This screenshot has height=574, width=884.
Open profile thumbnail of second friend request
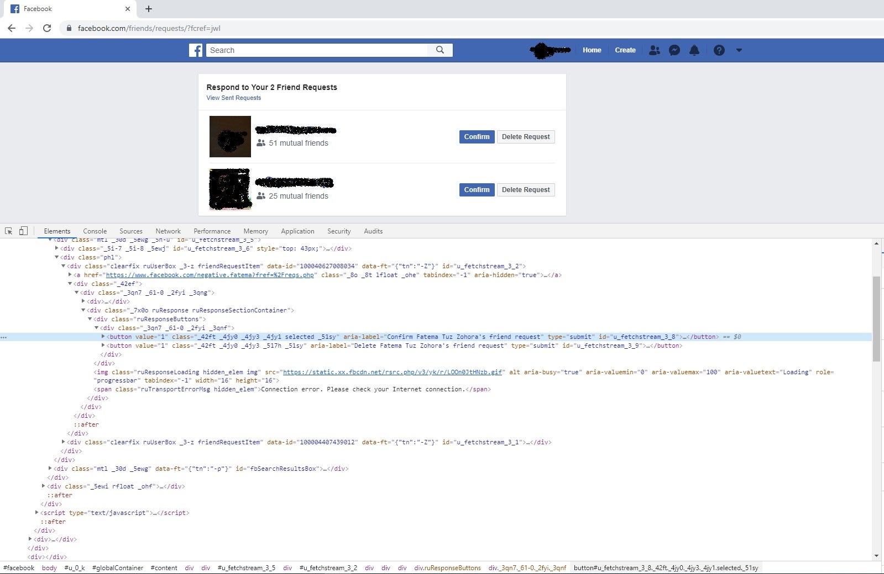pyautogui.click(x=230, y=189)
